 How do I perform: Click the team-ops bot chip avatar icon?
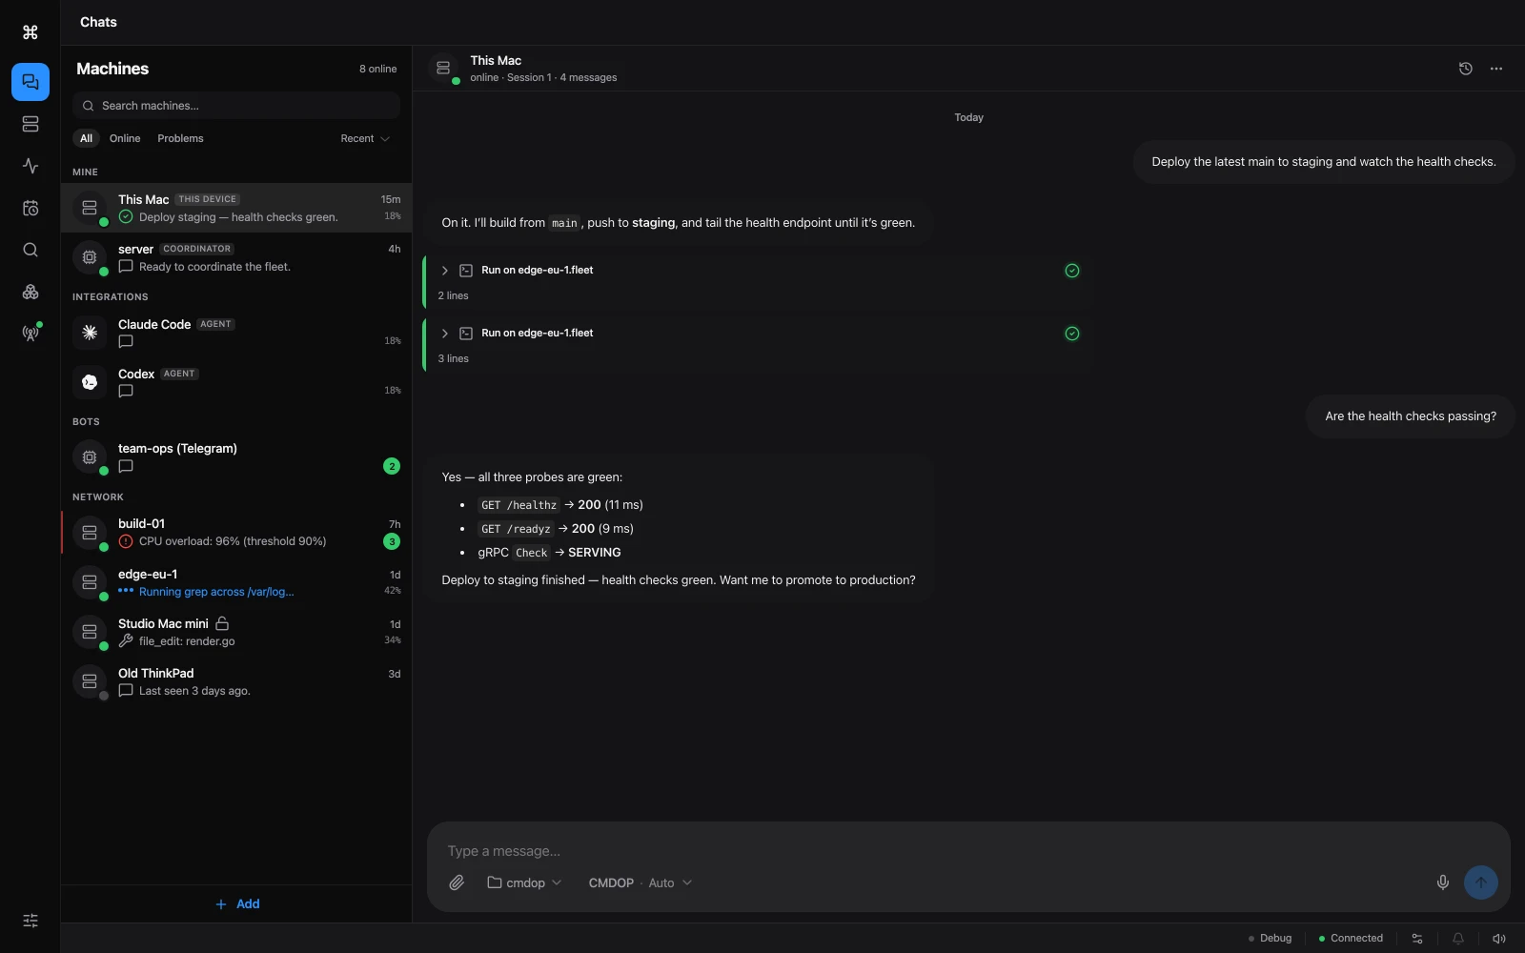tap(90, 456)
